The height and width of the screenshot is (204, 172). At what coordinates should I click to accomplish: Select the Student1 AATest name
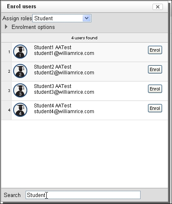pyautogui.click(x=53, y=47)
